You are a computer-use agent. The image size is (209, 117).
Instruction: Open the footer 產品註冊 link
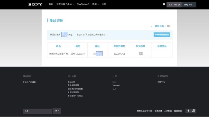(x=71, y=82)
